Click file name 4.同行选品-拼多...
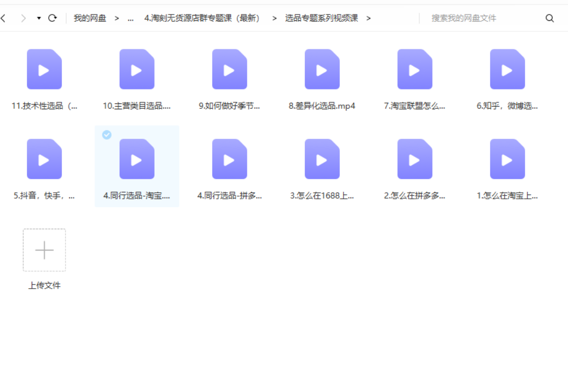 230,196
